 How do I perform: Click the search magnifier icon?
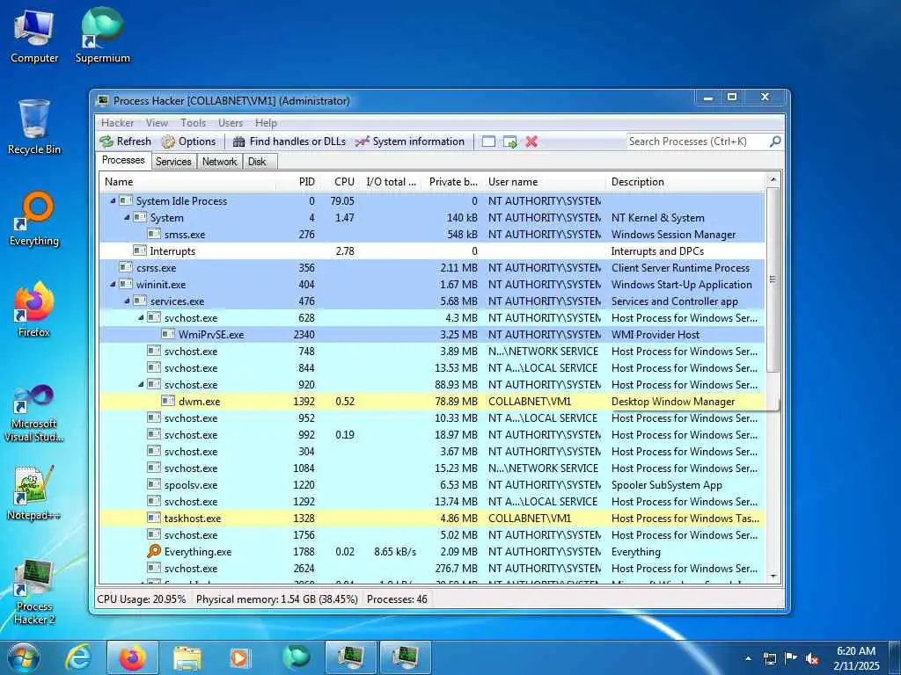775,142
